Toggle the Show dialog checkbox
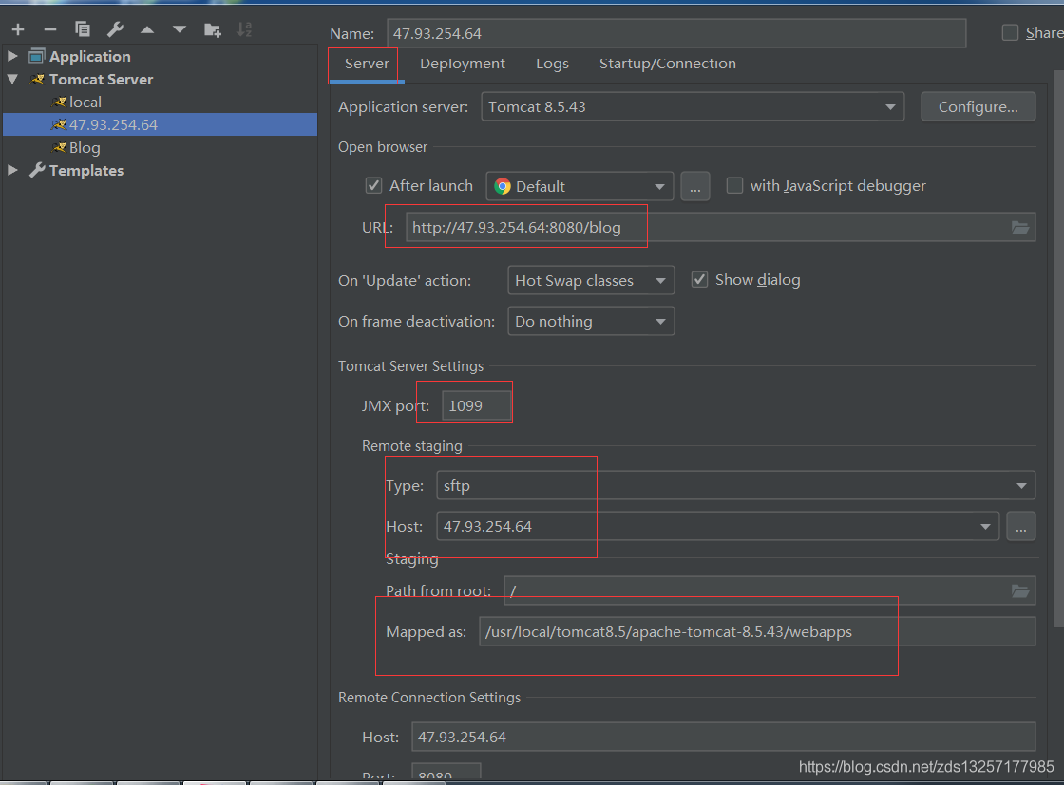 699,279
